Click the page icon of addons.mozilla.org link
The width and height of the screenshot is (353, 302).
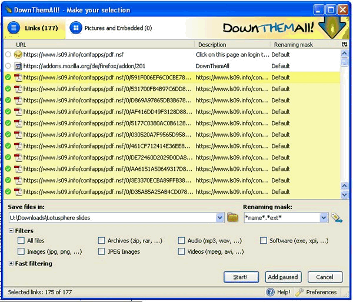click(x=18, y=66)
